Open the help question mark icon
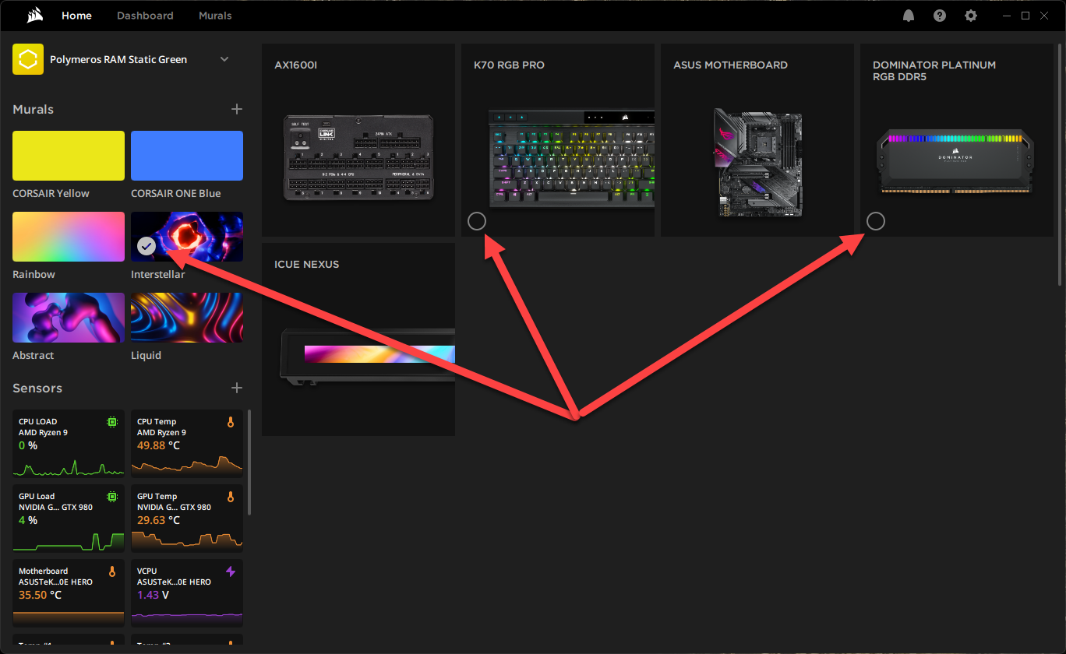The height and width of the screenshot is (654, 1066). point(940,16)
